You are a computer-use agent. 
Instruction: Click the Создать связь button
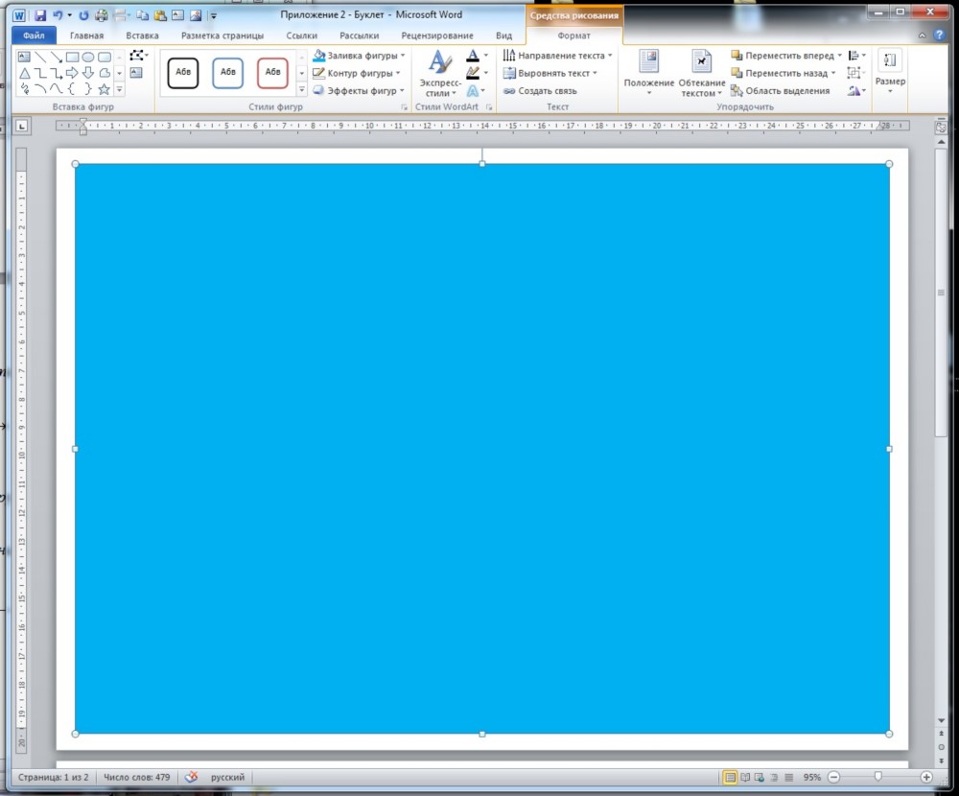tap(540, 91)
